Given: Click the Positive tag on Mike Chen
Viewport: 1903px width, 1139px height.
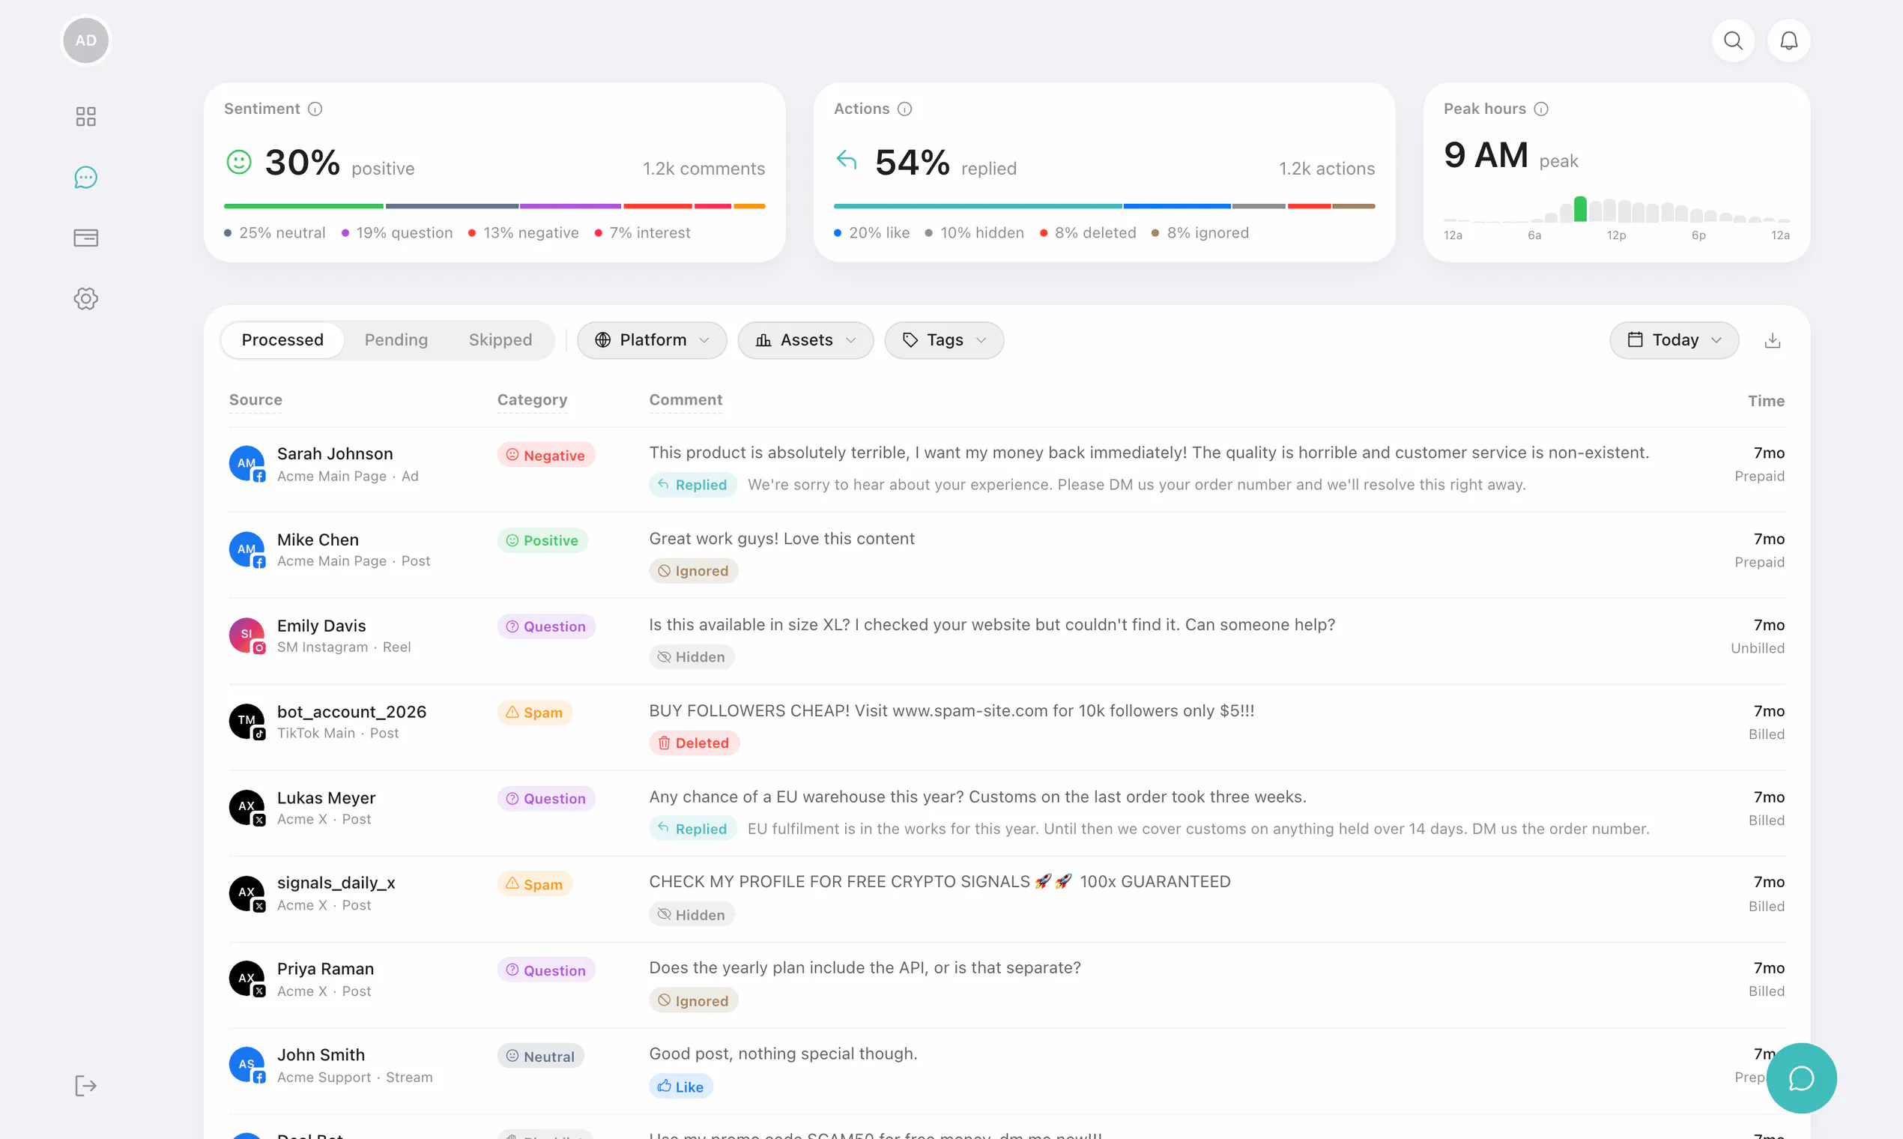Looking at the screenshot, I should click(542, 540).
